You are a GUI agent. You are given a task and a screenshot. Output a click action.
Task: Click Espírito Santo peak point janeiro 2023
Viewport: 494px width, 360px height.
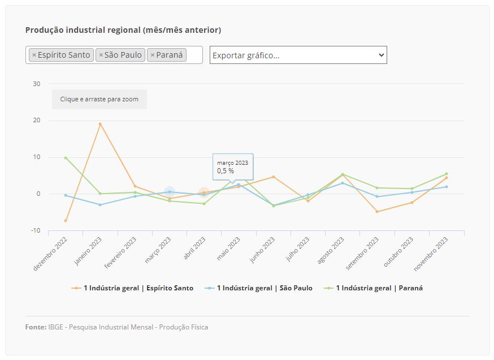(100, 124)
